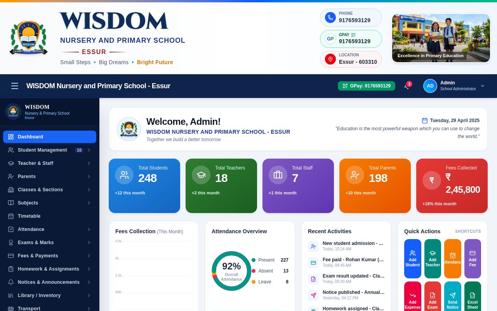Click the Add Teacher quick action
The width and height of the screenshot is (497, 311).
433,259
